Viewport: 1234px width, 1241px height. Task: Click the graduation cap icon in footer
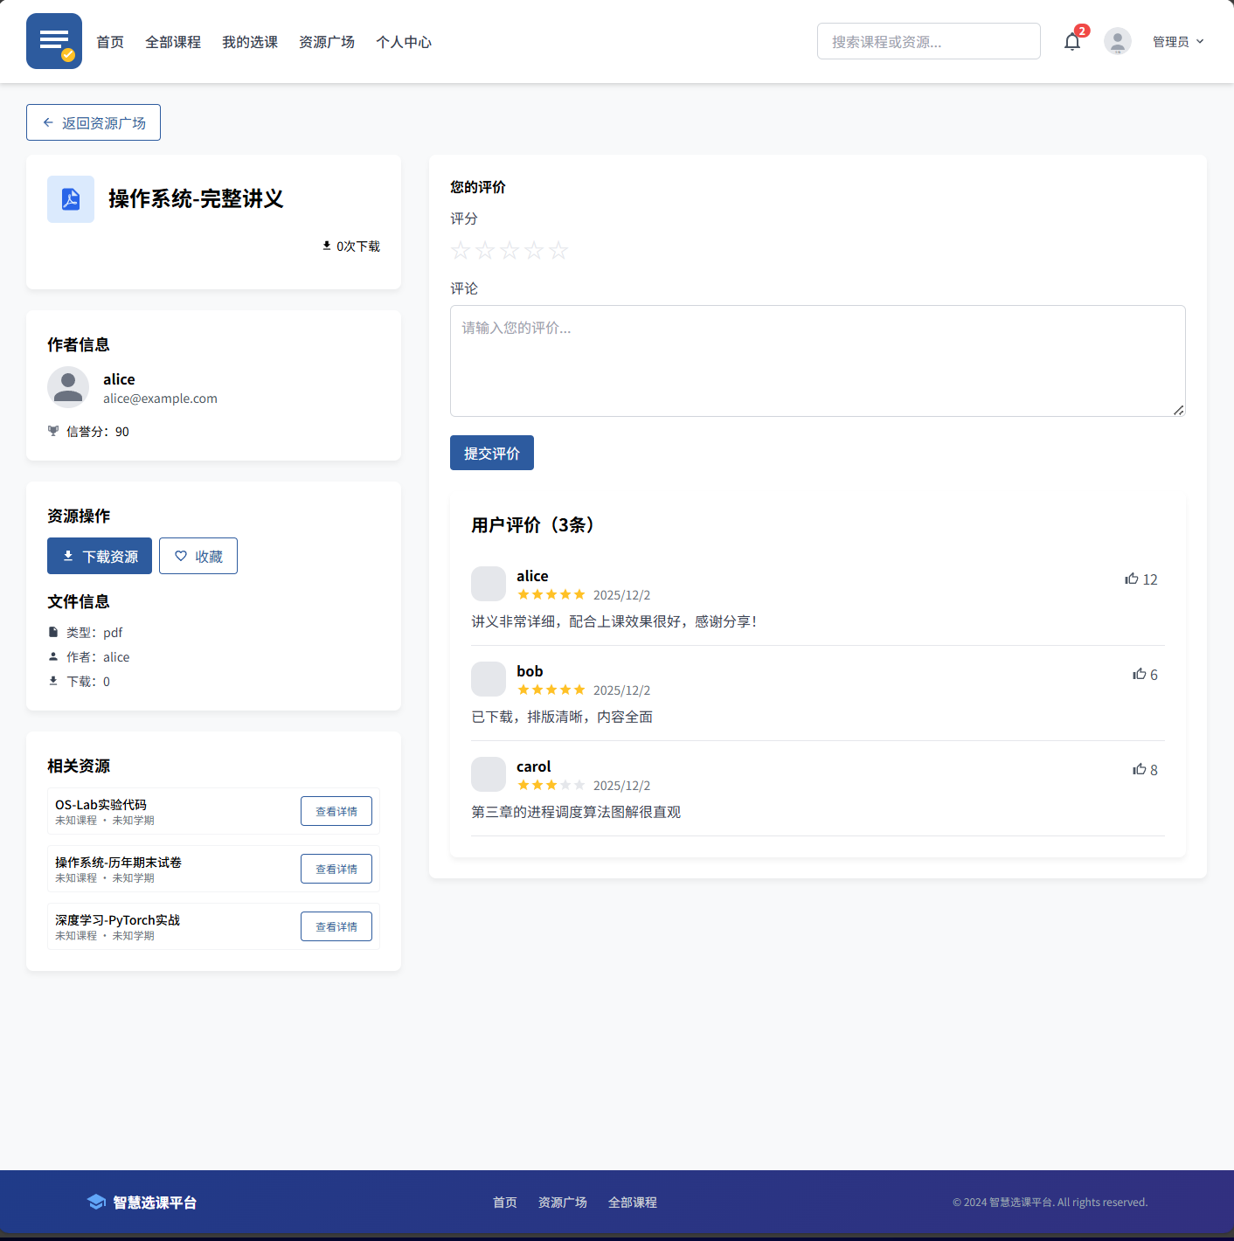(97, 1202)
